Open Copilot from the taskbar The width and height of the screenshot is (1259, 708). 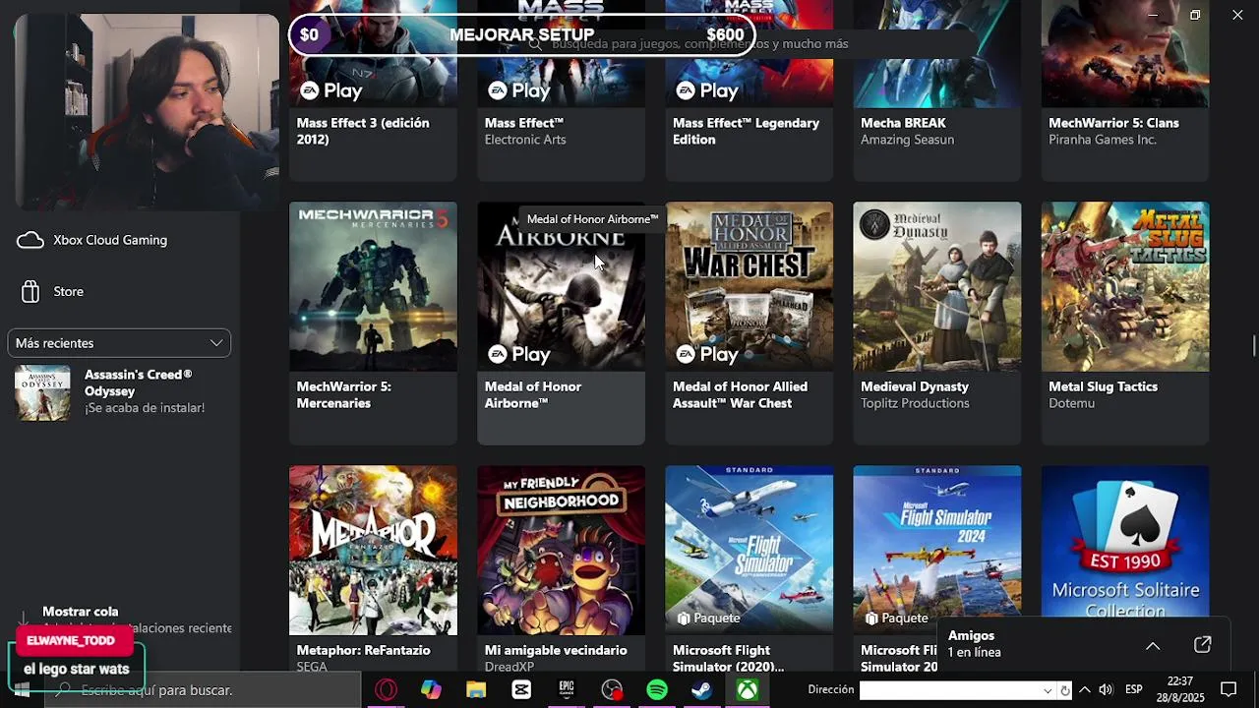(x=431, y=690)
